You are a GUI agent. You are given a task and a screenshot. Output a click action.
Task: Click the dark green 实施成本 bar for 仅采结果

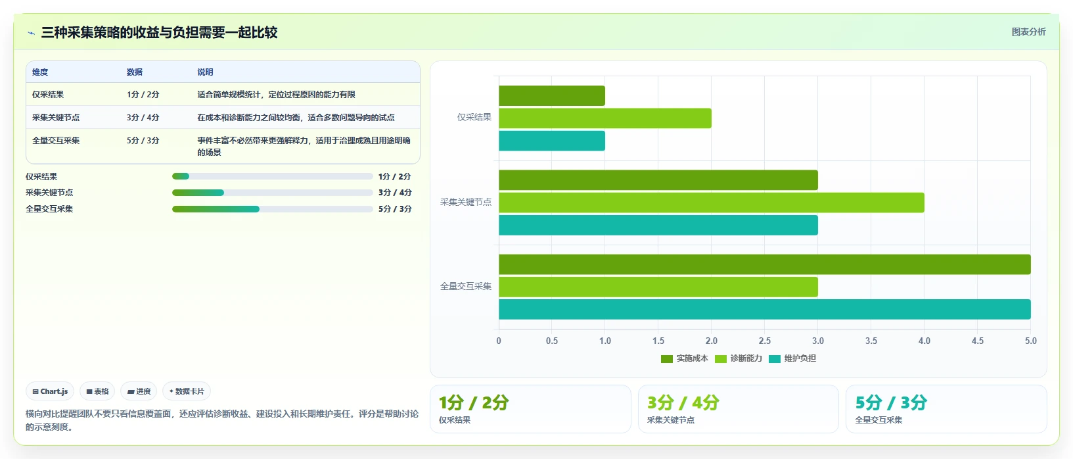pos(552,96)
